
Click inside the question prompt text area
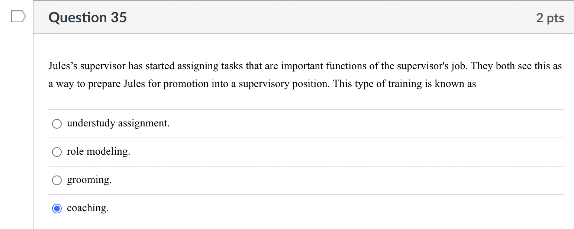click(x=260, y=74)
